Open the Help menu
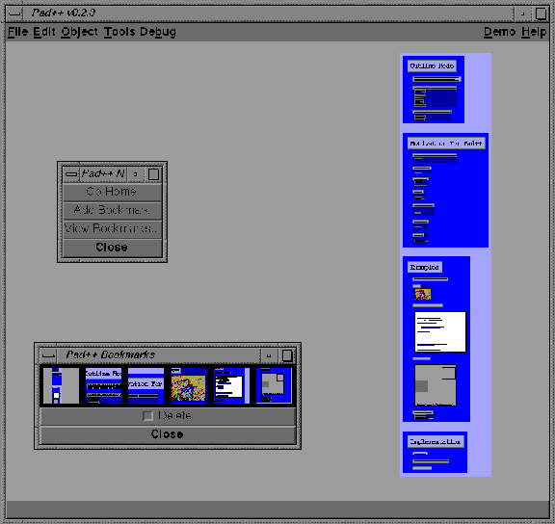This screenshot has height=524, width=555. pos(534,32)
